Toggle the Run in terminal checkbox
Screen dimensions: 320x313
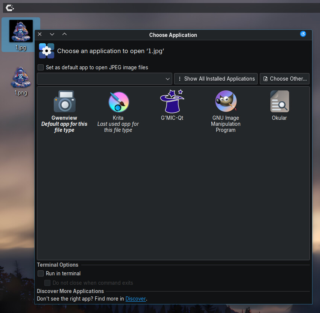(x=41, y=273)
